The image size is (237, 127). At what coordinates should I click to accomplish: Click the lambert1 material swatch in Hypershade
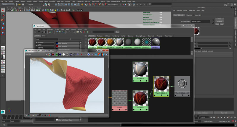(128, 43)
